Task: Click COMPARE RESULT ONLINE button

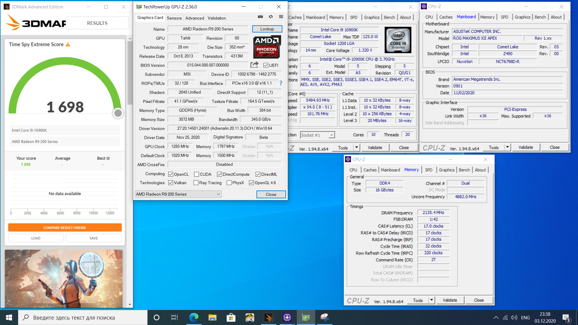Action: 65,227
